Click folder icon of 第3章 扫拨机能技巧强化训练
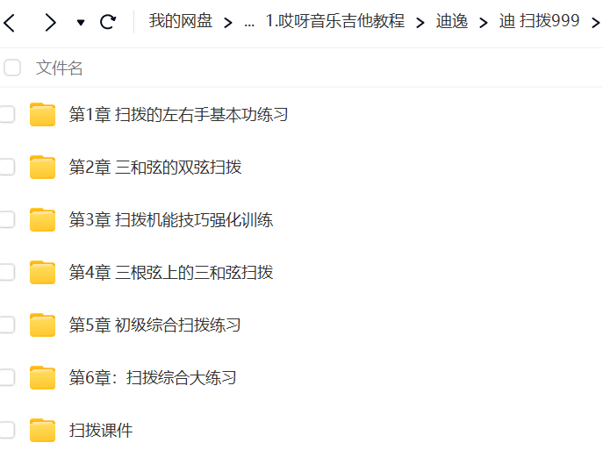 click(x=43, y=220)
